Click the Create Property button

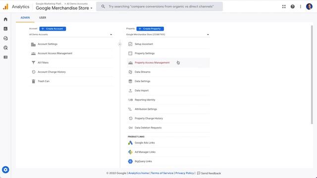pos(150,29)
